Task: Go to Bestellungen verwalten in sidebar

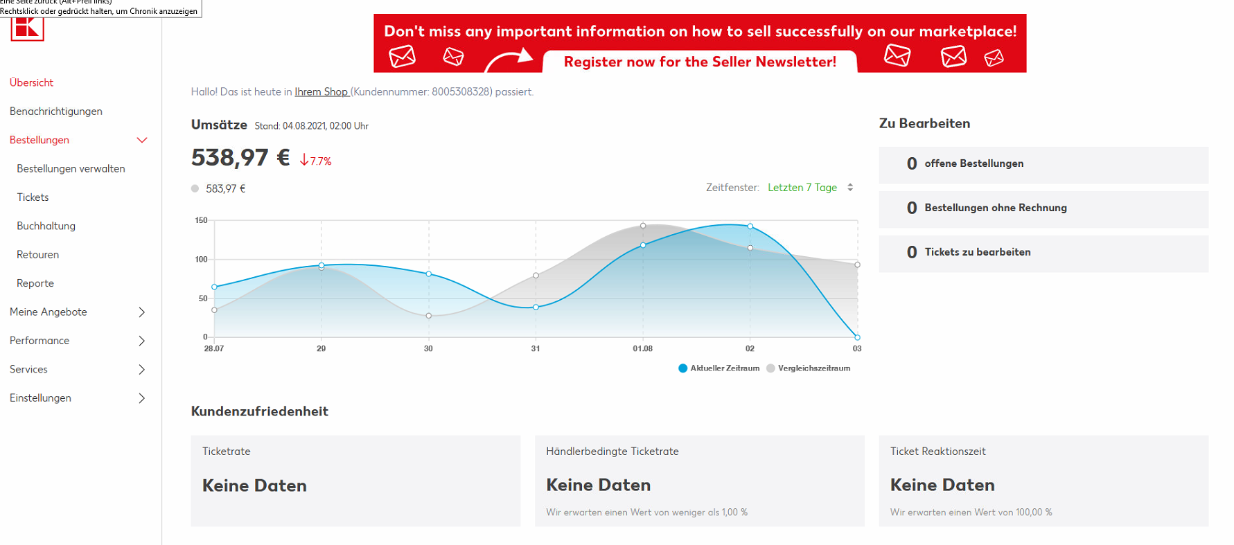Action: point(71,169)
